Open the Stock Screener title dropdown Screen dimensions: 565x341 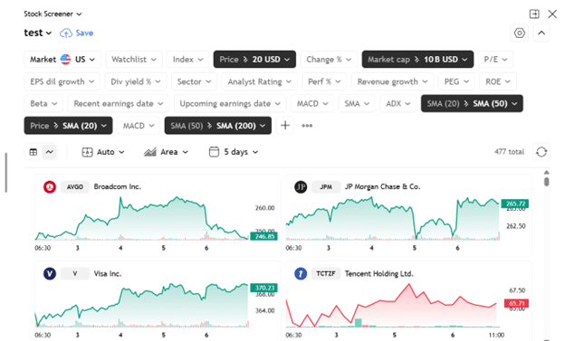coord(53,14)
